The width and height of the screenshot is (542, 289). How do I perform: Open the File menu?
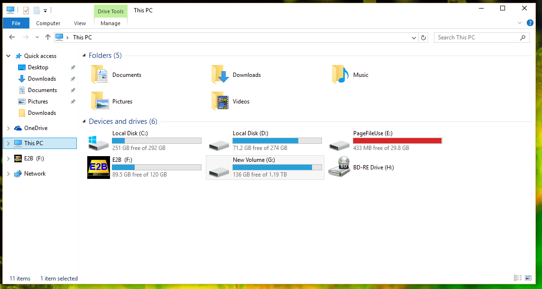coord(16,23)
